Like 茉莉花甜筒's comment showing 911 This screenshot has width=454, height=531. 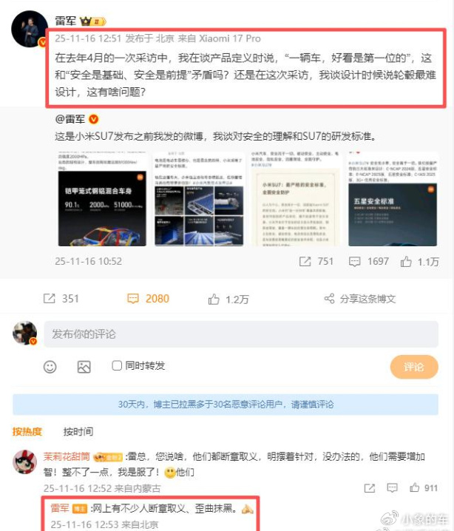[x=414, y=487]
